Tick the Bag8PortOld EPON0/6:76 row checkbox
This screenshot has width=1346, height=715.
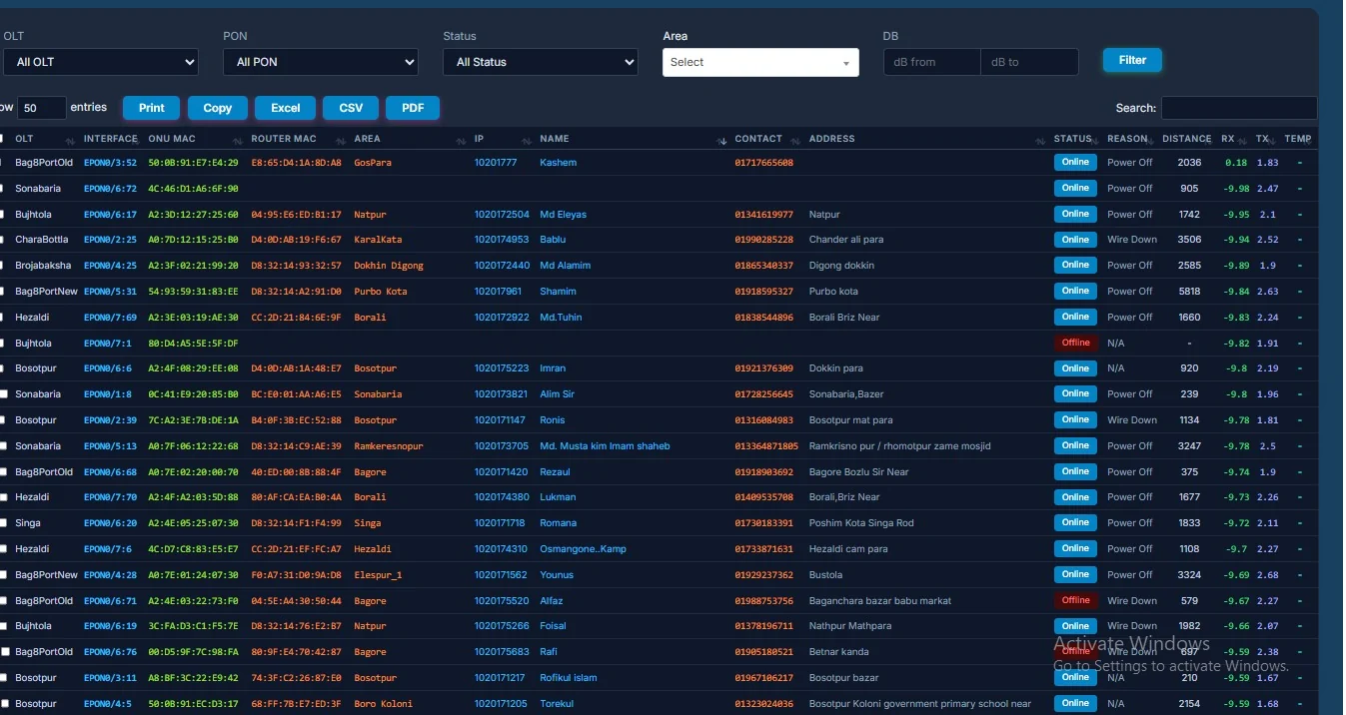coord(3,652)
